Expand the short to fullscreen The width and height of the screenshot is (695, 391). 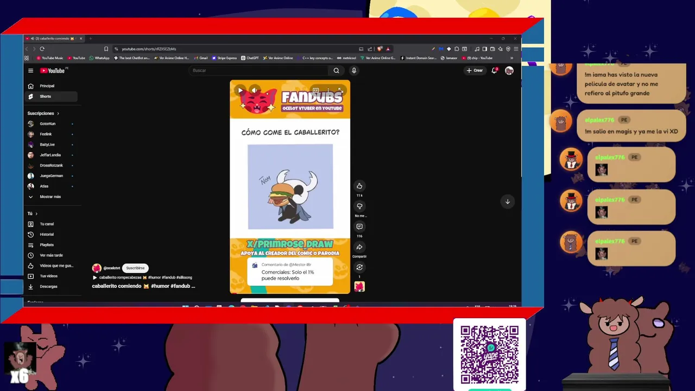pyautogui.click(x=340, y=90)
